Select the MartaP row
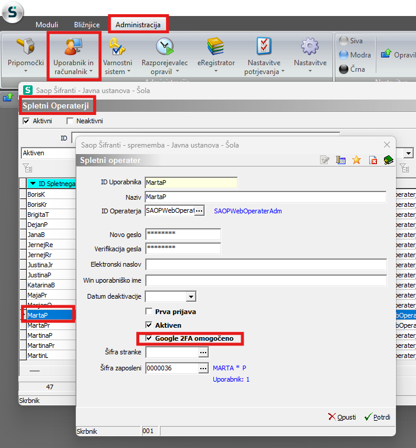416x448 pixels. point(50,315)
